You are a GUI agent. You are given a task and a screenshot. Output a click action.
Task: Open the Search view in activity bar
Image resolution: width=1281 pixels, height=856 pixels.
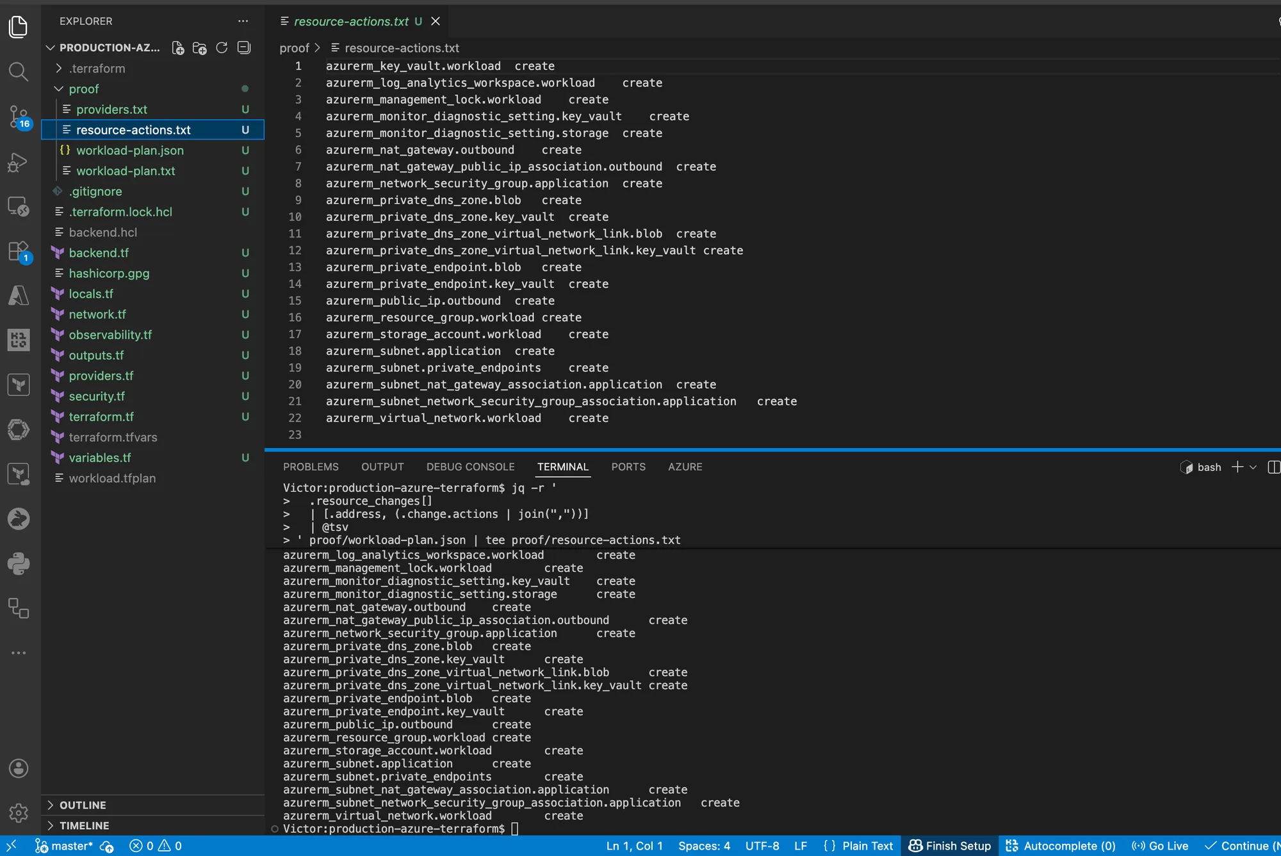pos(19,72)
